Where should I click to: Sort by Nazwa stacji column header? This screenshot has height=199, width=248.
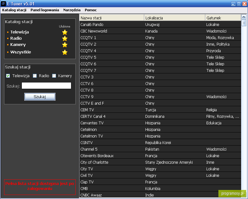point(112,18)
